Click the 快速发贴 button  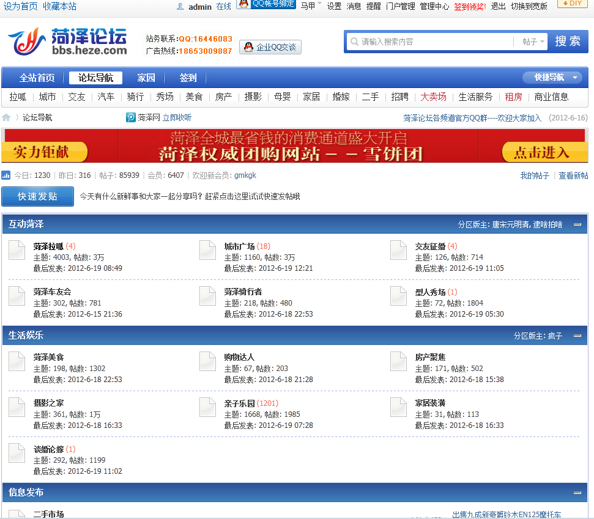[x=37, y=196]
